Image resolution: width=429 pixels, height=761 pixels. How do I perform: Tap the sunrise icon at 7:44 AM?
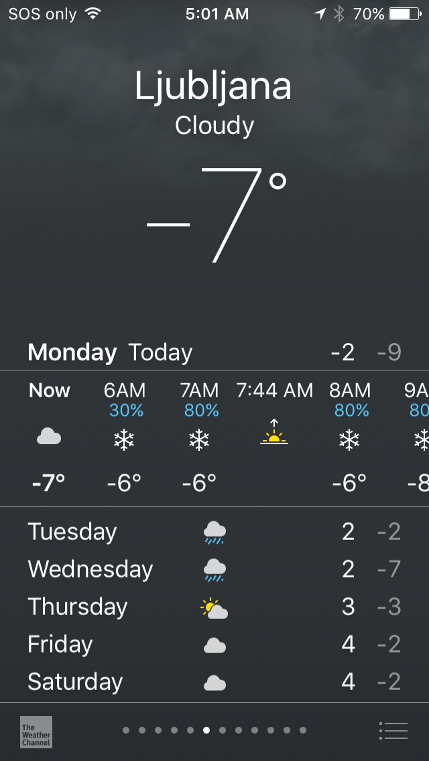click(x=274, y=433)
